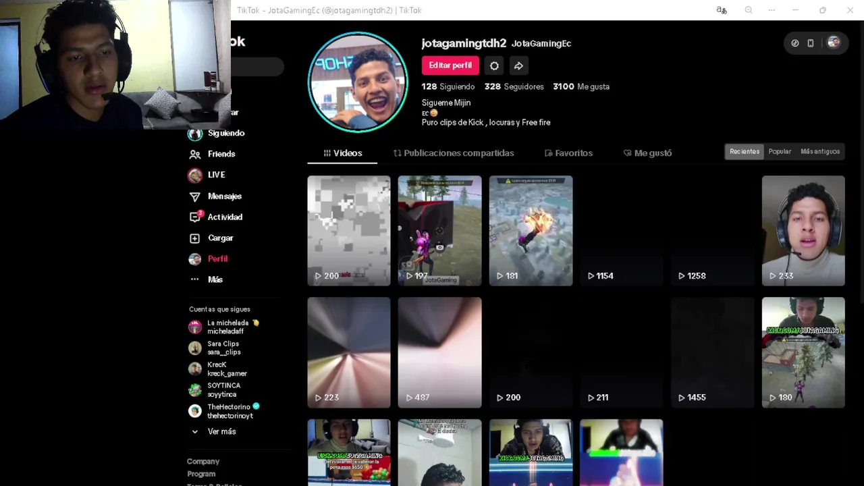
Task: Sort videos by Más antiguos
Action: (x=820, y=151)
